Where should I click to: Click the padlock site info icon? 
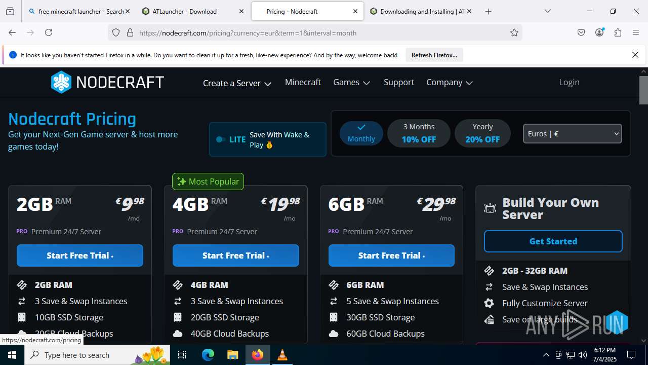(x=130, y=33)
